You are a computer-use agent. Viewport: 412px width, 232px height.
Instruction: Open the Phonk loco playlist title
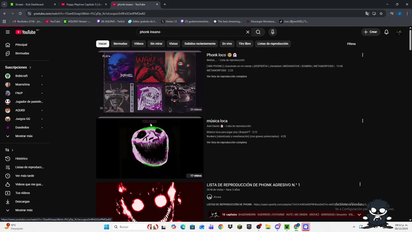click(222, 55)
